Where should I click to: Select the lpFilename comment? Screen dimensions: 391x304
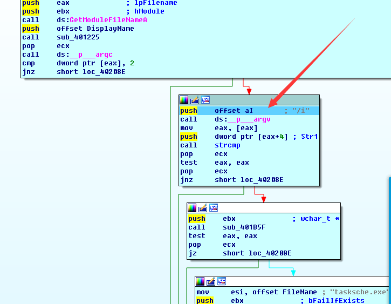point(156,3)
